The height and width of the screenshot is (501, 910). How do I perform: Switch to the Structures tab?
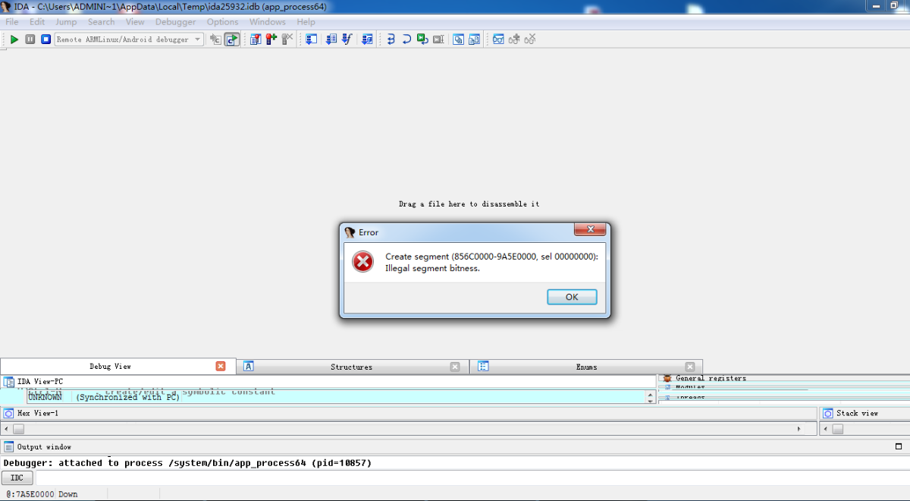tap(351, 367)
